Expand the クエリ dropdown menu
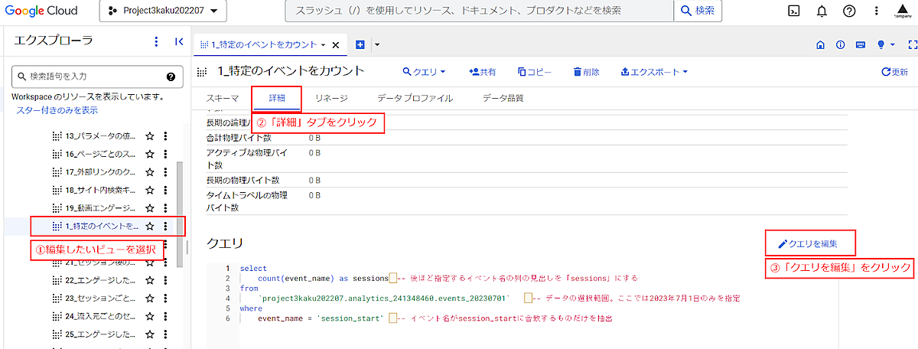 tap(425, 72)
